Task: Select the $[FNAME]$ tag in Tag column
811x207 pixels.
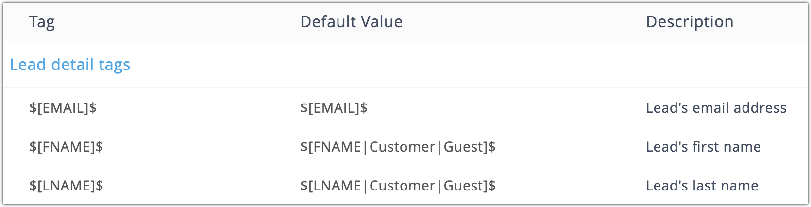Action: point(66,147)
